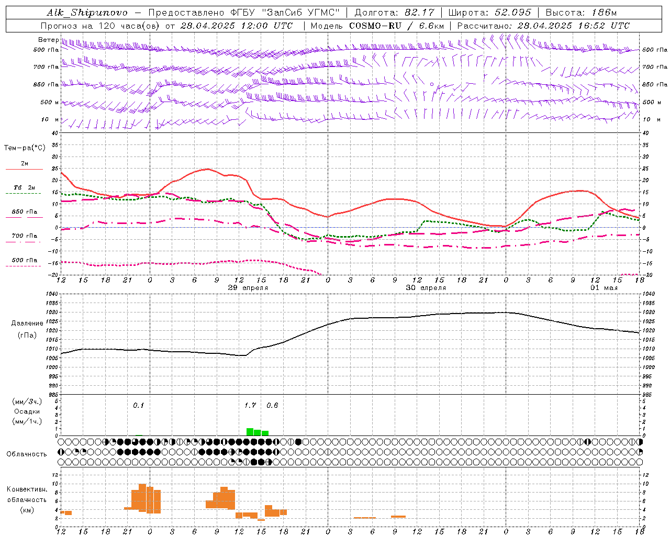Screen dimensions: 670x536
Task: Click the Модель COSMO-RU / 6.6км label
Action: click(377, 26)
